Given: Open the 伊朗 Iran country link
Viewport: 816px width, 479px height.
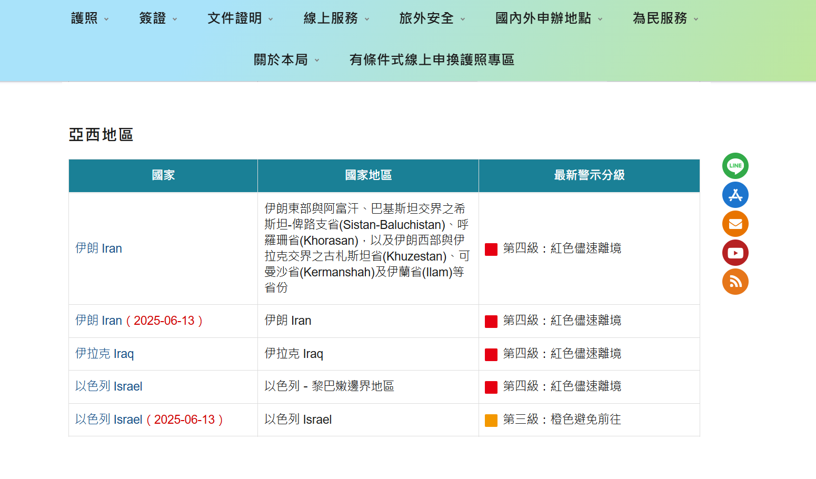Looking at the screenshot, I should tap(99, 248).
